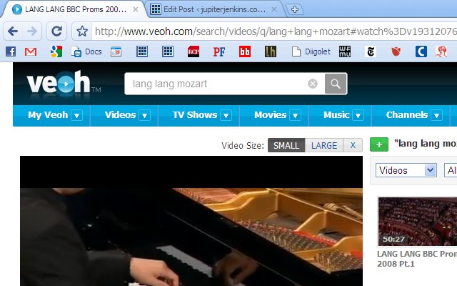The width and height of the screenshot is (457, 286).
Task: Clear the search field with the X icon
Action: (312, 84)
